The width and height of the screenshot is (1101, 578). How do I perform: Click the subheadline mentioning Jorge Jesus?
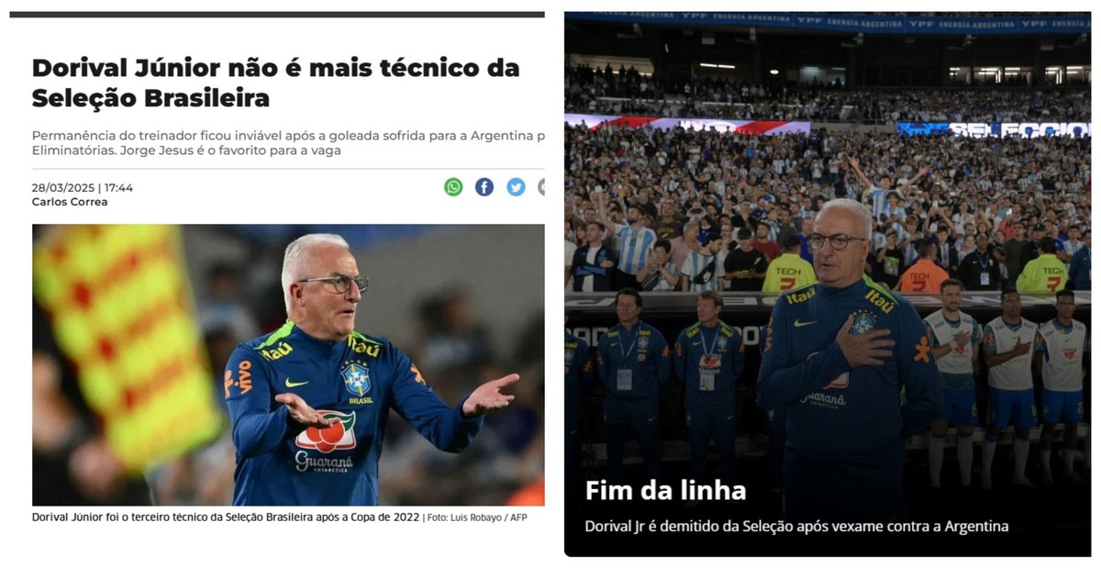coord(288,142)
